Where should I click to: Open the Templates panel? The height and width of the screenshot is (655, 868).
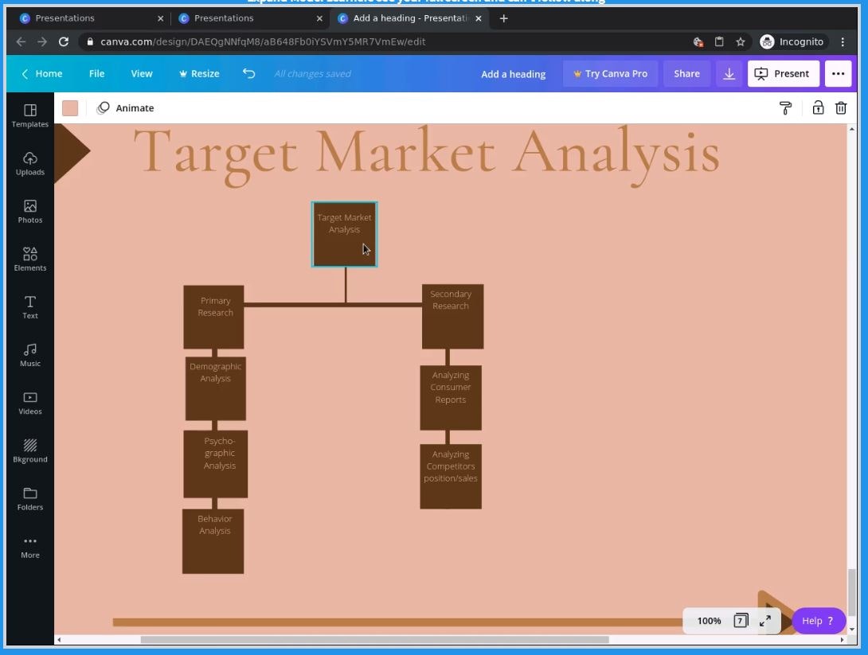click(30, 115)
